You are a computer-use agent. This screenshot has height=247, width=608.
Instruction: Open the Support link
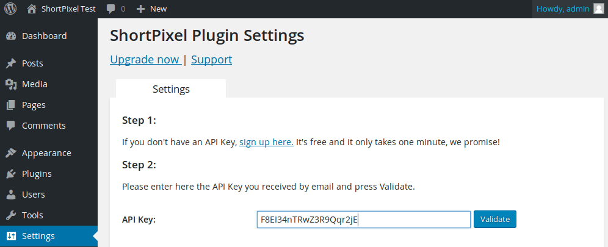[212, 60]
